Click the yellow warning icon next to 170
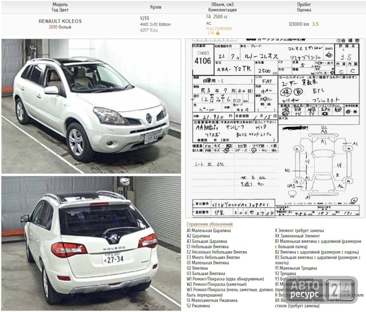This screenshot has height=312, width=366. [x=218, y=33]
